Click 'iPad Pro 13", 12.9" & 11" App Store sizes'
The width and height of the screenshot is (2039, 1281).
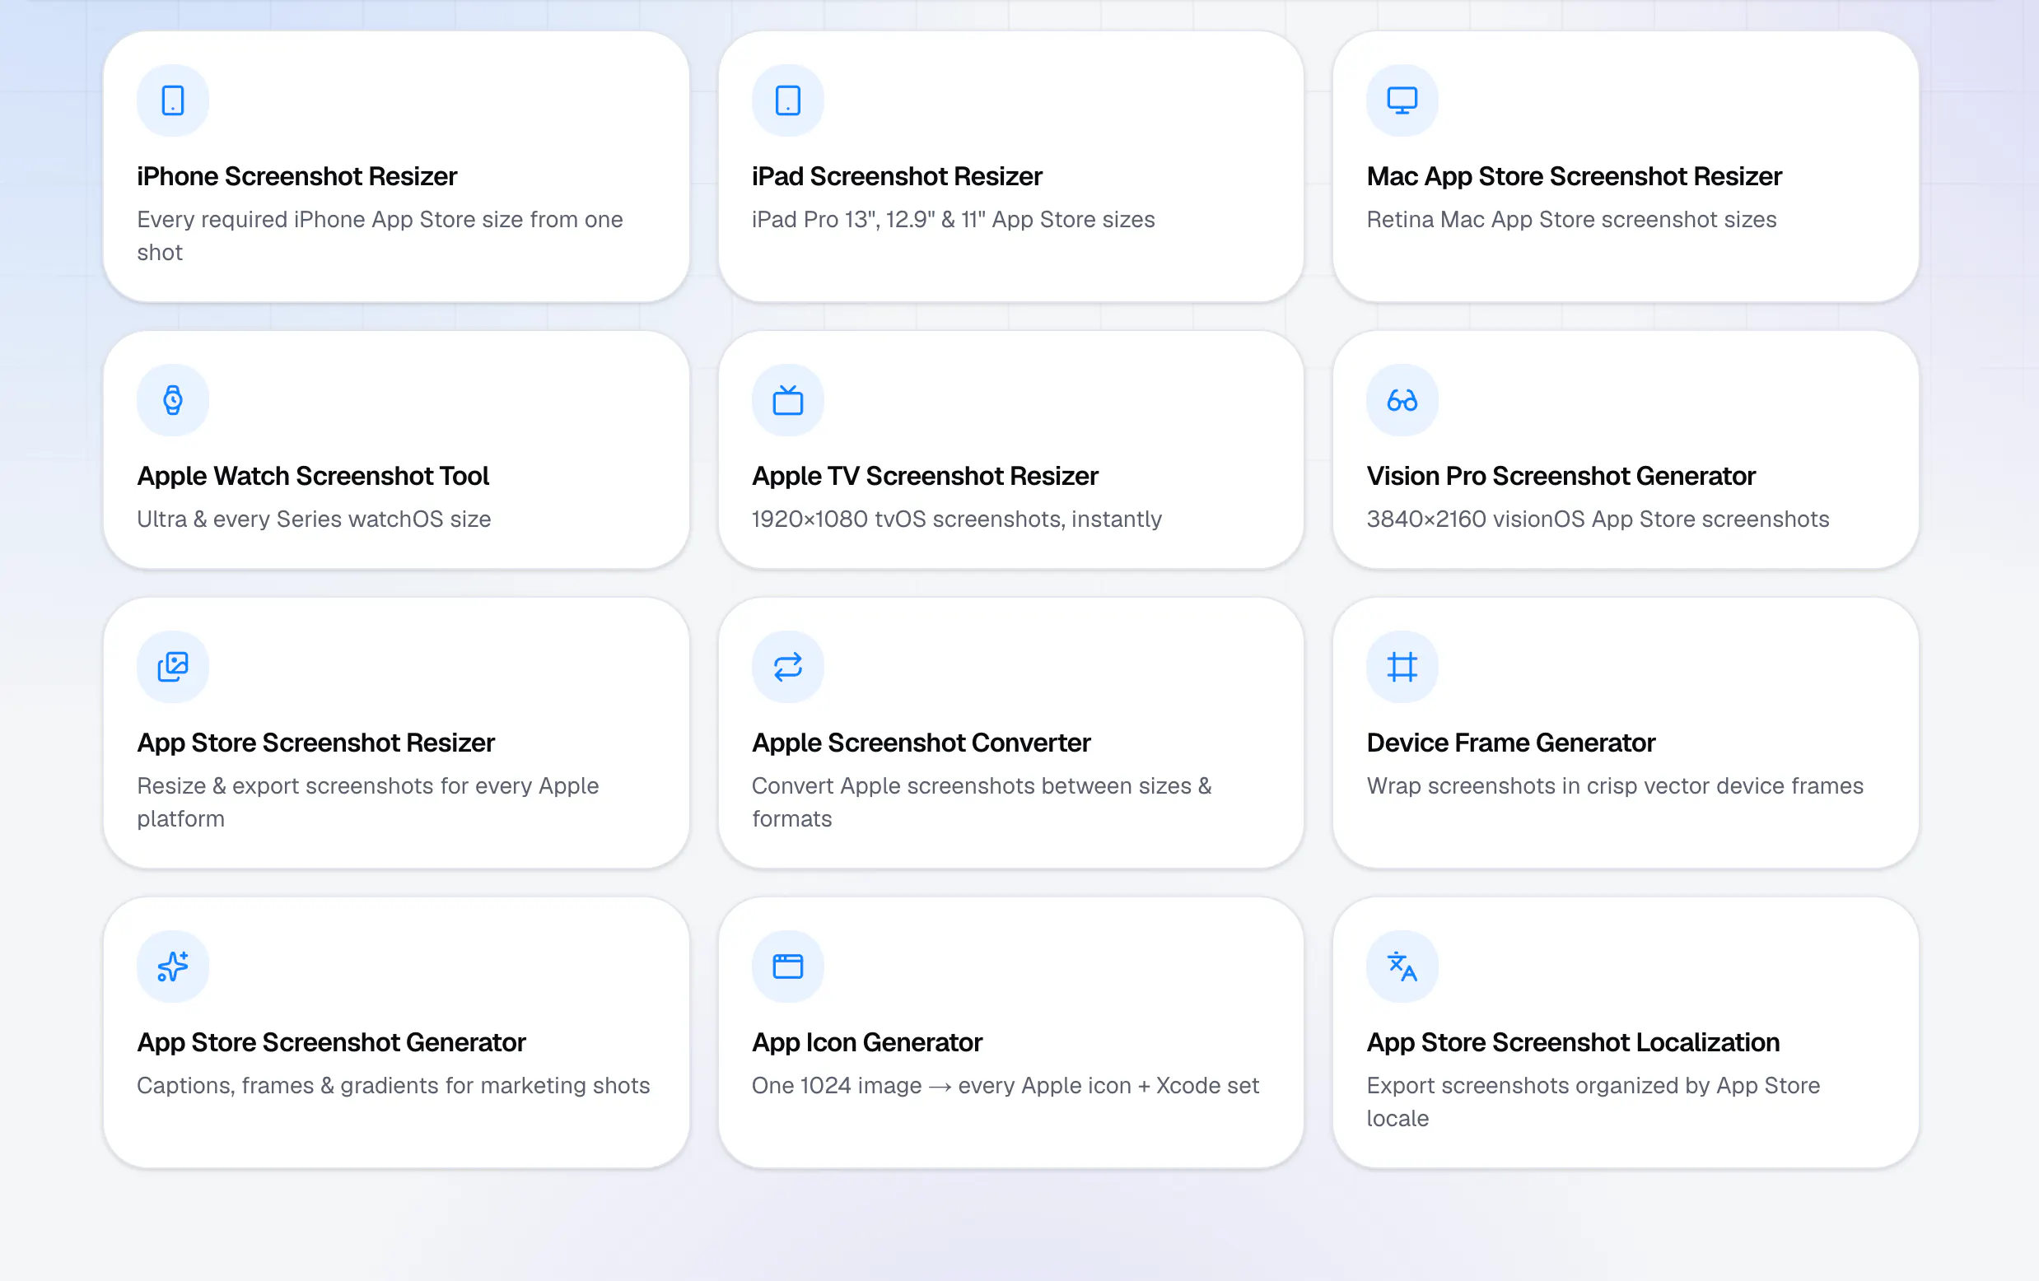coord(954,219)
